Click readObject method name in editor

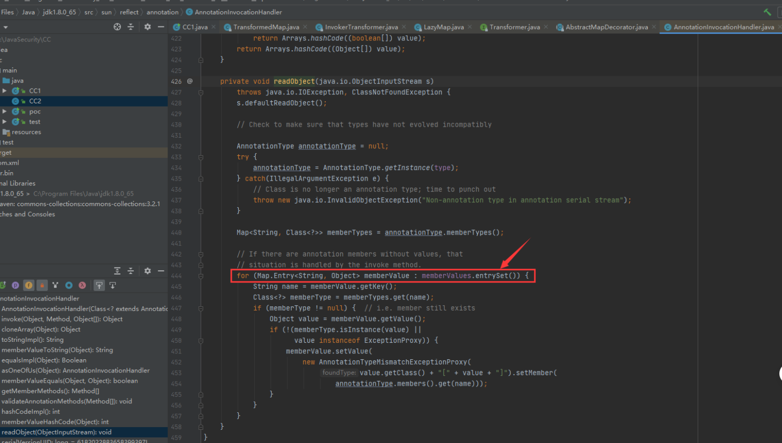(x=294, y=81)
